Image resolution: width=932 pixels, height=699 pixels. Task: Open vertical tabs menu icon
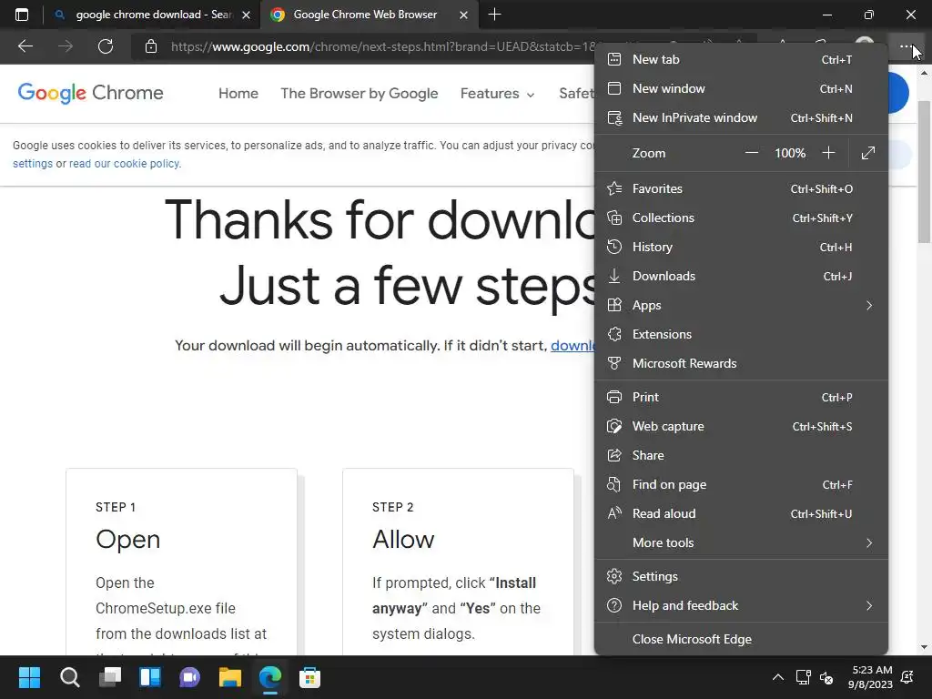click(x=22, y=15)
